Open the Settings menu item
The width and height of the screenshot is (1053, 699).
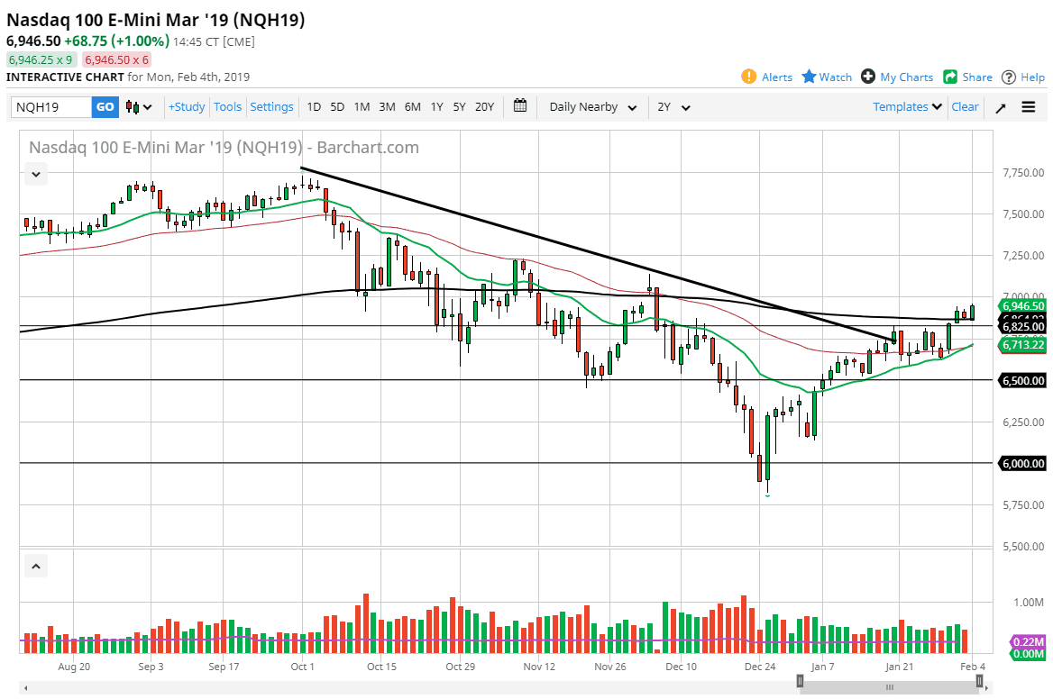(x=272, y=106)
